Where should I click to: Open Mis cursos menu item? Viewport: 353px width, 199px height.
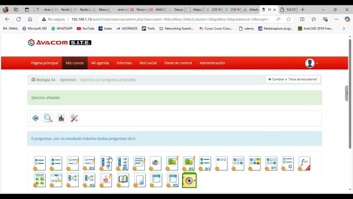[75, 63]
